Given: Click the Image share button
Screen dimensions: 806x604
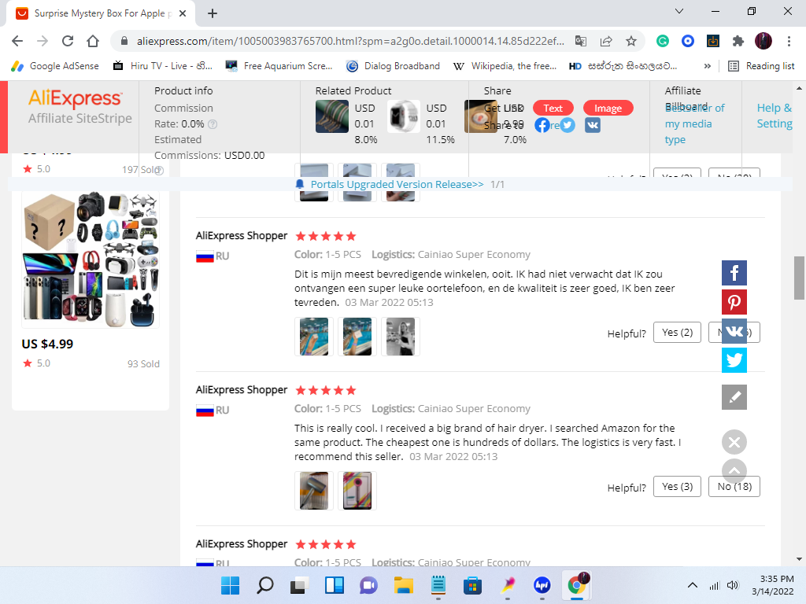Looking at the screenshot, I should coord(608,108).
